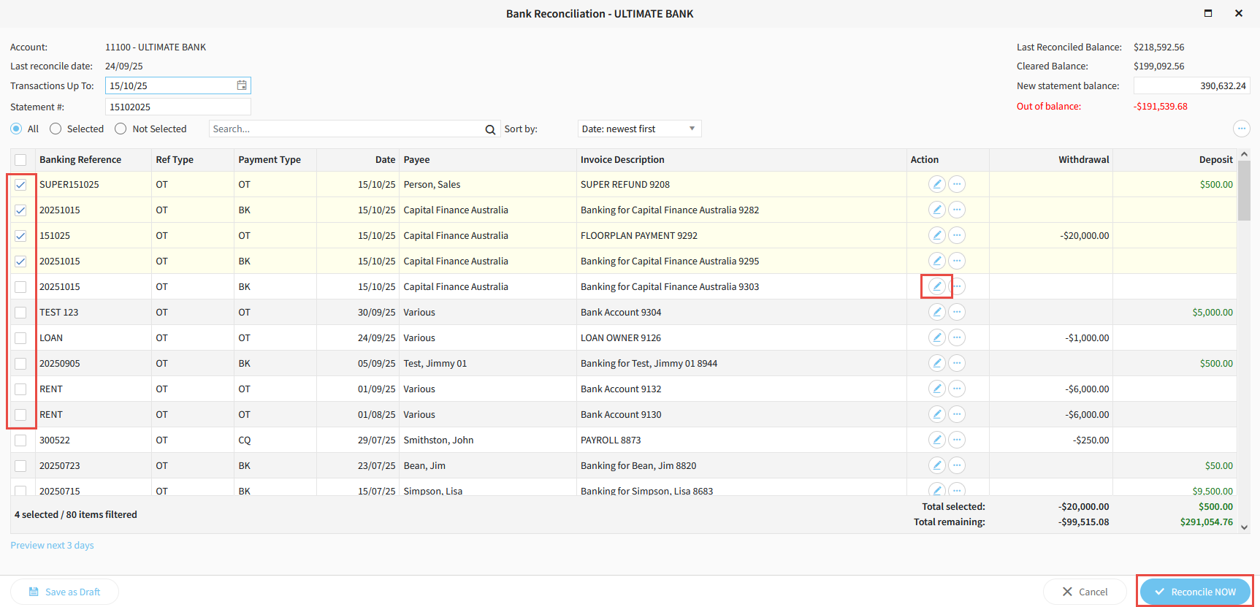
Task: Sort by the Payee column header
Action: click(417, 160)
